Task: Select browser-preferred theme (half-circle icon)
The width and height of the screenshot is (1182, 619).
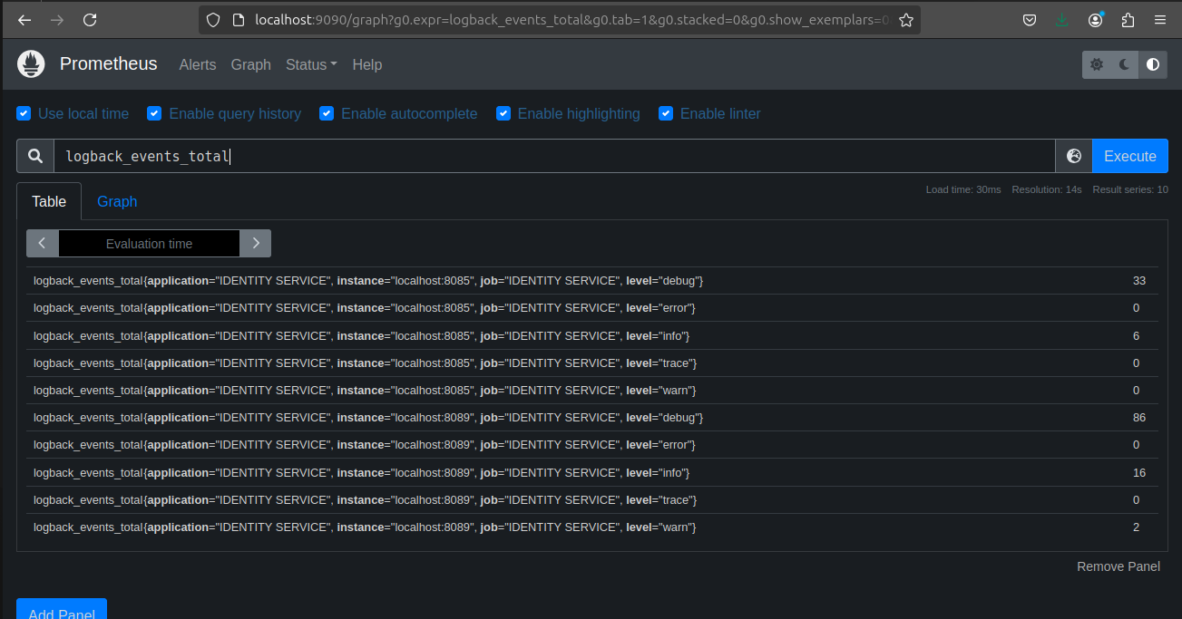Action: [1153, 64]
